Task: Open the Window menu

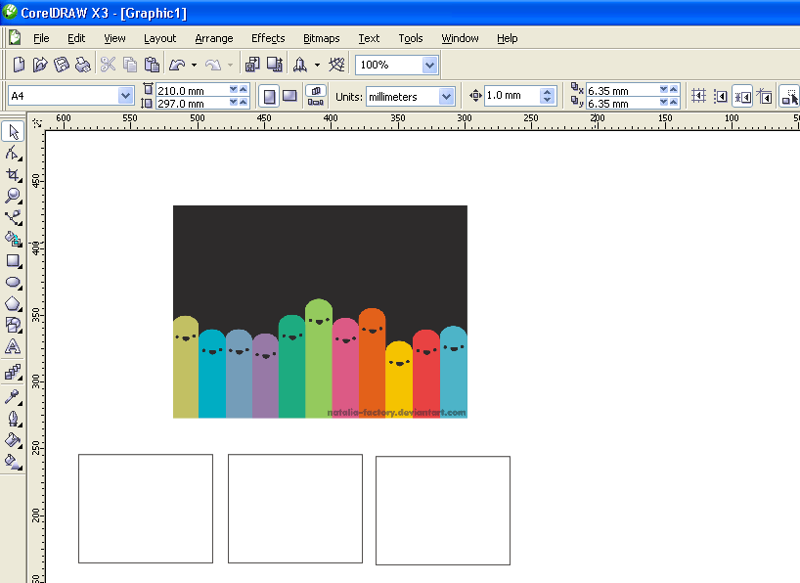Action: (461, 38)
